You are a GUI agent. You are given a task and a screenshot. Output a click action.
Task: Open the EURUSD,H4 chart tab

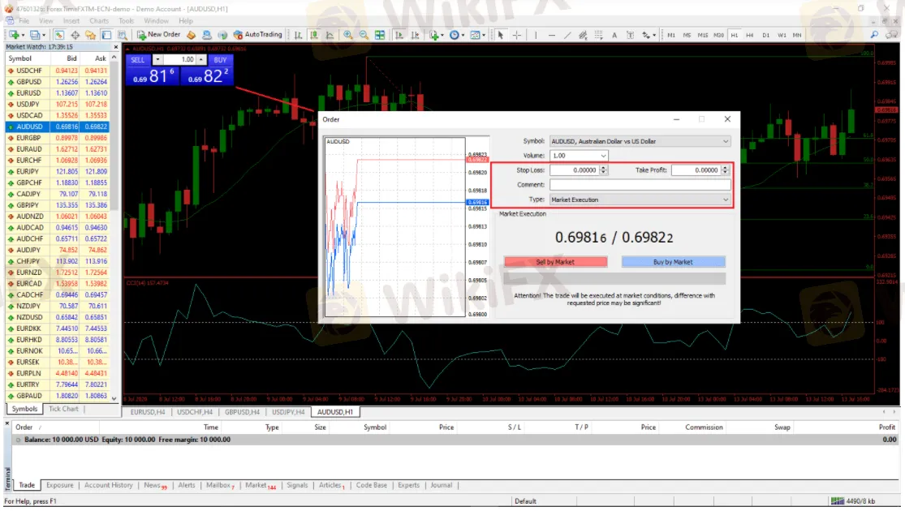click(148, 412)
